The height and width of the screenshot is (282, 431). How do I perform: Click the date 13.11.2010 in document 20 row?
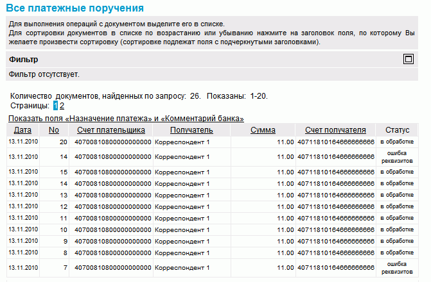pos(23,142)
